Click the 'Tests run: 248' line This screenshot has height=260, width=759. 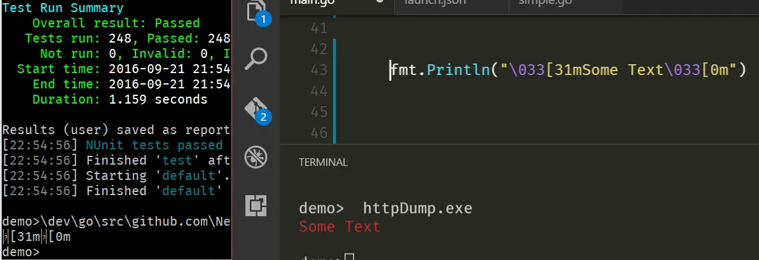(x=127, y=38)
